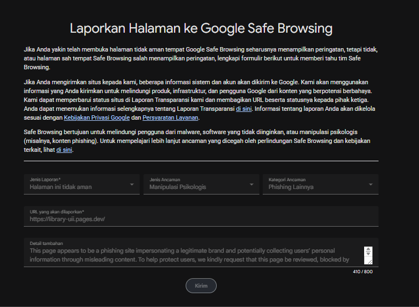Image resolution: width=419 pixels, height=307 pixels.
Task: Click the '410 / 800' character counter
Action: [362, 272]
